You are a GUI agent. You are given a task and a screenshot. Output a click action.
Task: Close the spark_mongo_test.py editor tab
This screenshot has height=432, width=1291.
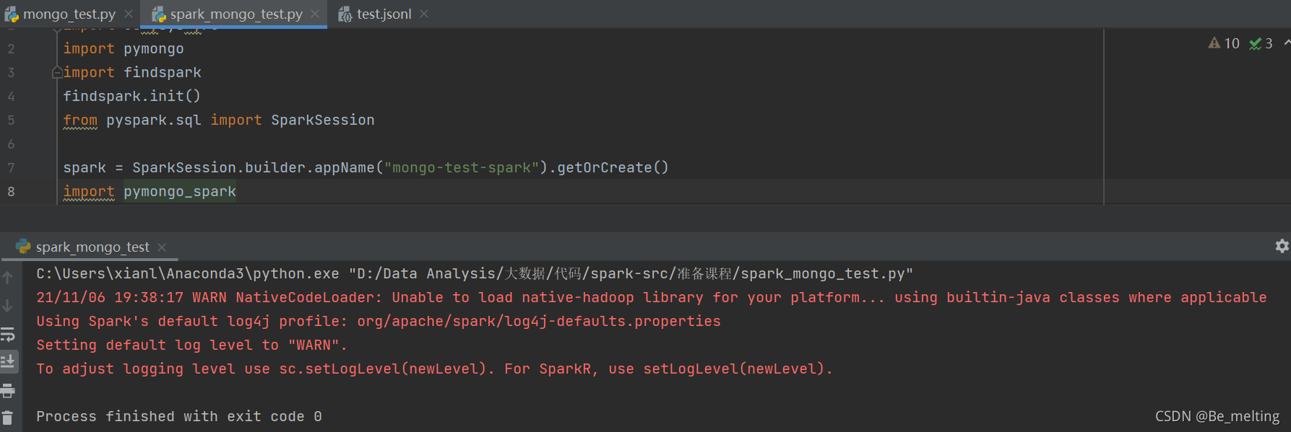(315, 14)
